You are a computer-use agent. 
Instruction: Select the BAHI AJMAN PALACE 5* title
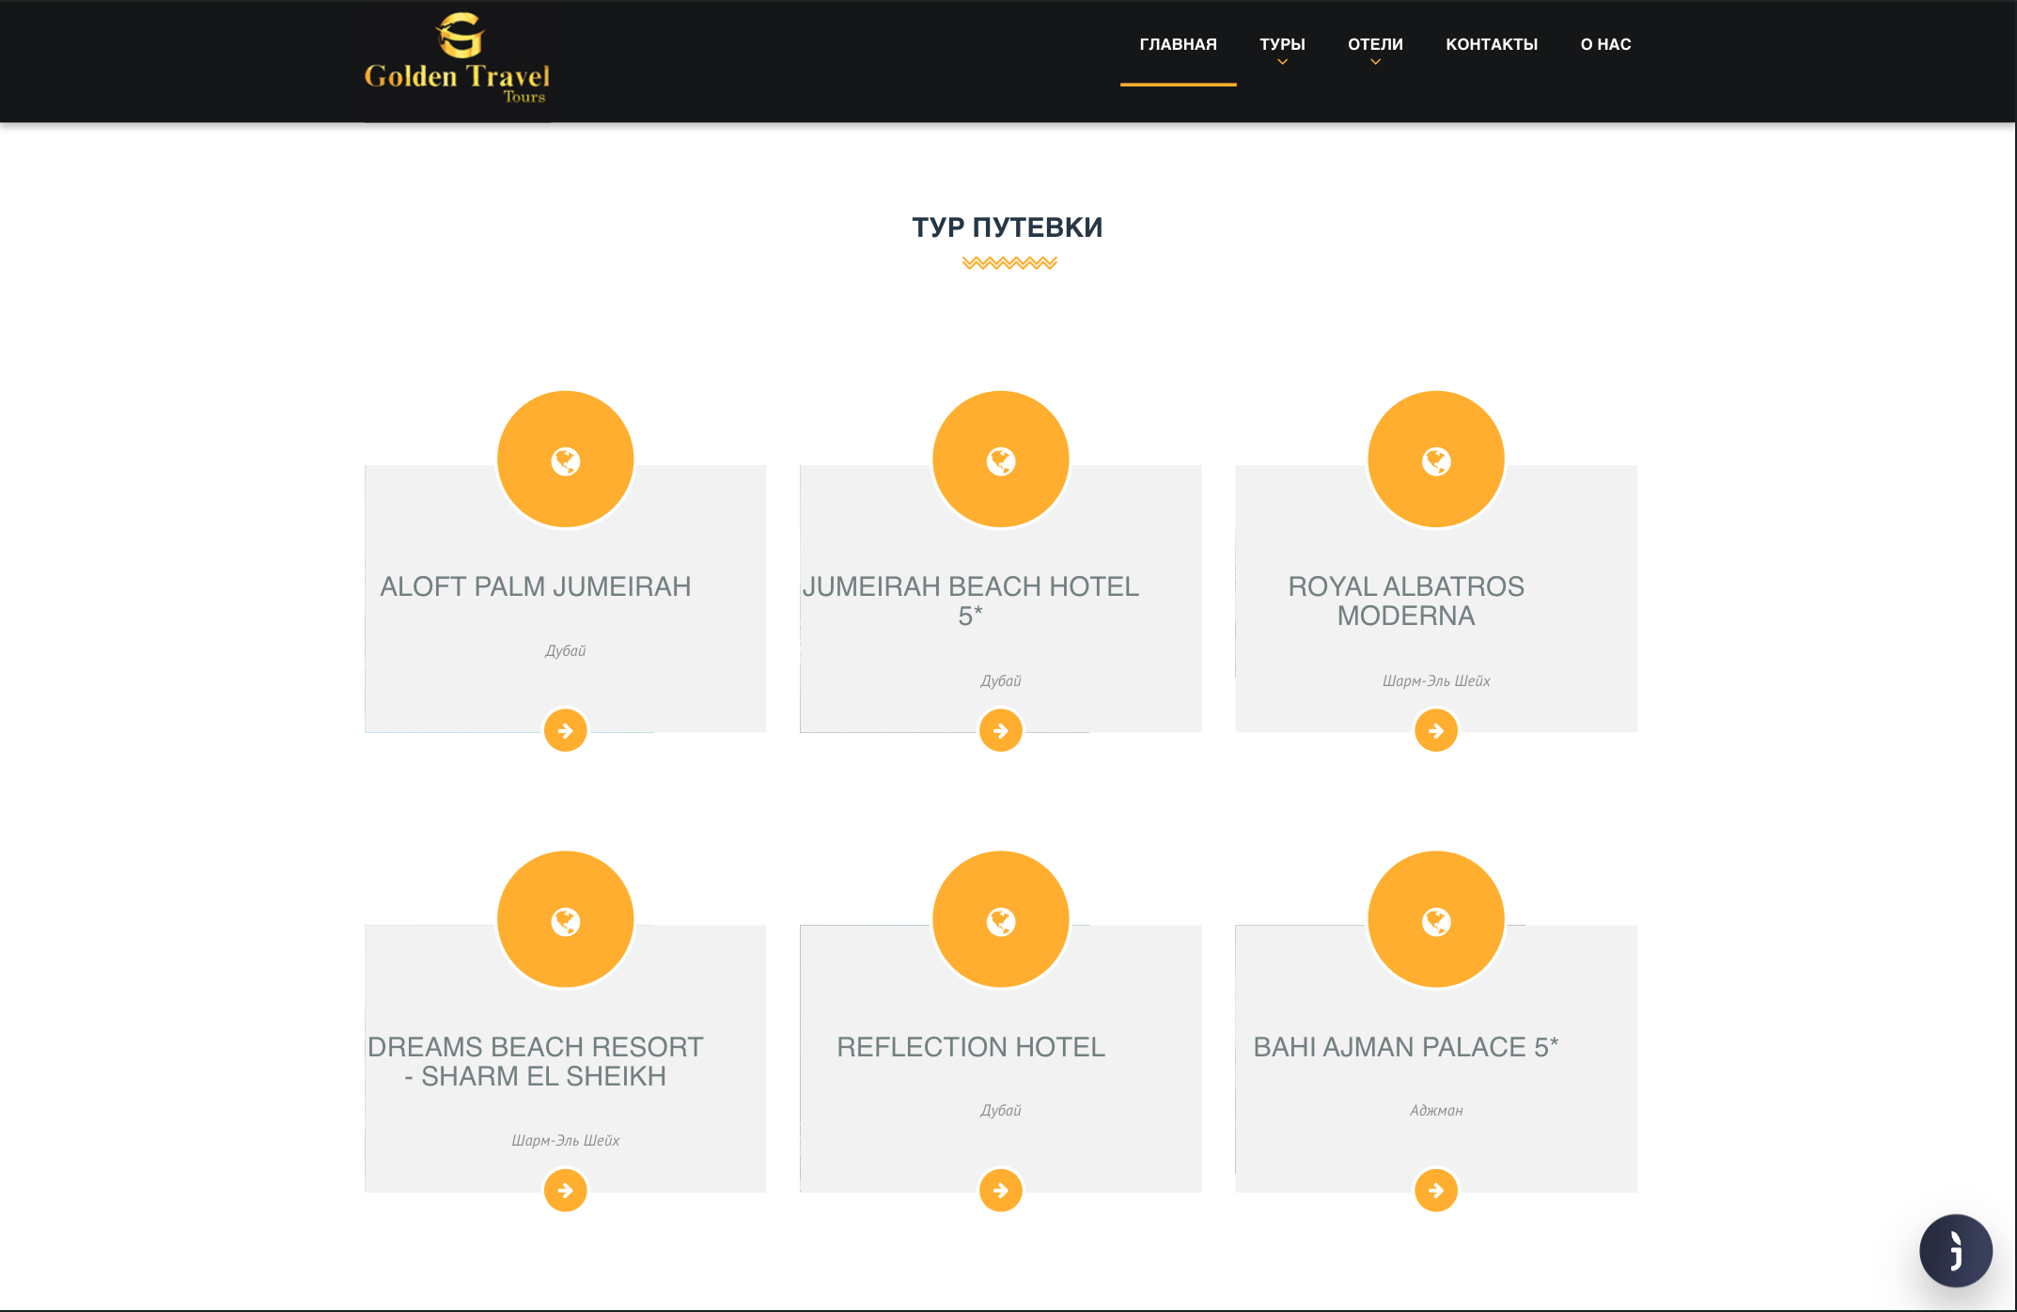click(x=1406, y=1047)
